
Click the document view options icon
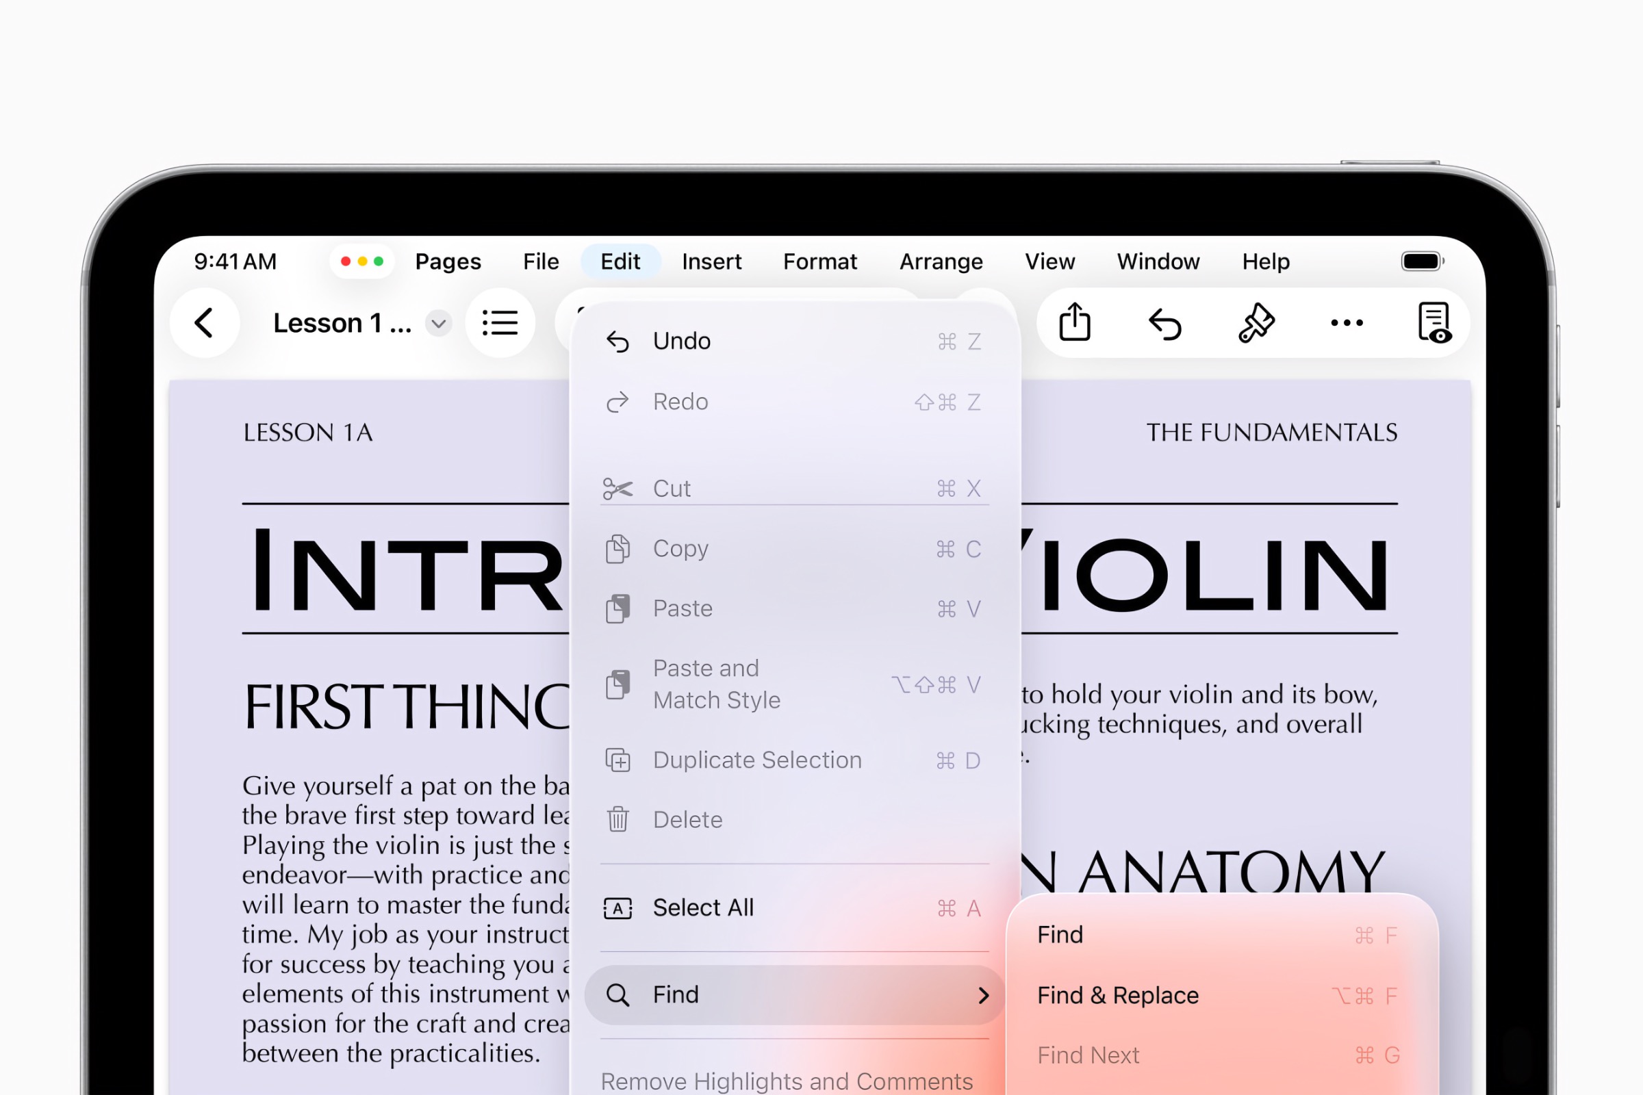click(1434, 323)
